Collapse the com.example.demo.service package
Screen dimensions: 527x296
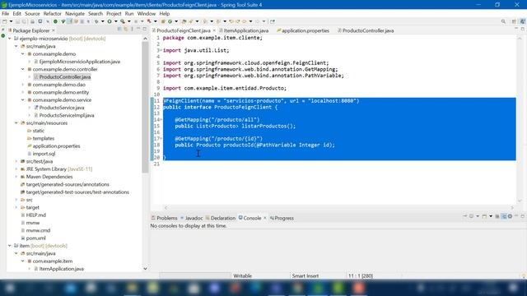click(23, 100)
